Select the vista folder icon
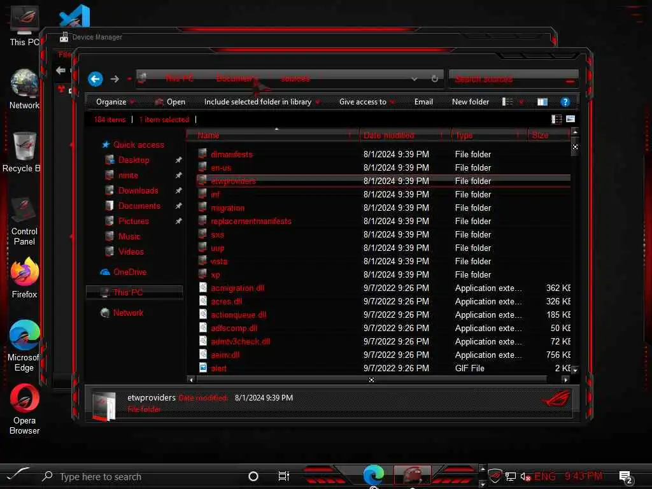The image size is (652, 489). (202, 261)
